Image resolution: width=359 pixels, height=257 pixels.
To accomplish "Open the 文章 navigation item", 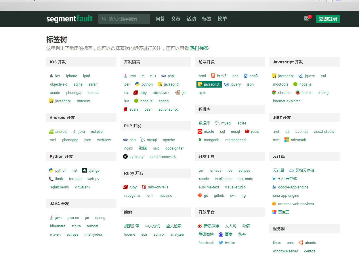I will [x=176, y=19].
